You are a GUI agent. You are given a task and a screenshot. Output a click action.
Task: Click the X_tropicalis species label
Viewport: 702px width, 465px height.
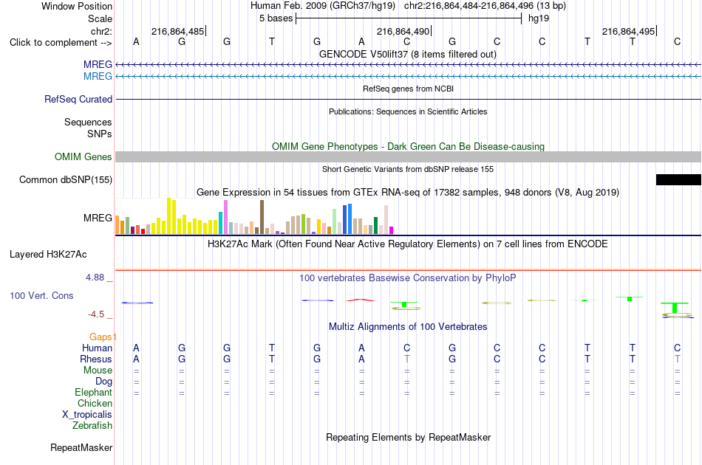click(87, 415)
